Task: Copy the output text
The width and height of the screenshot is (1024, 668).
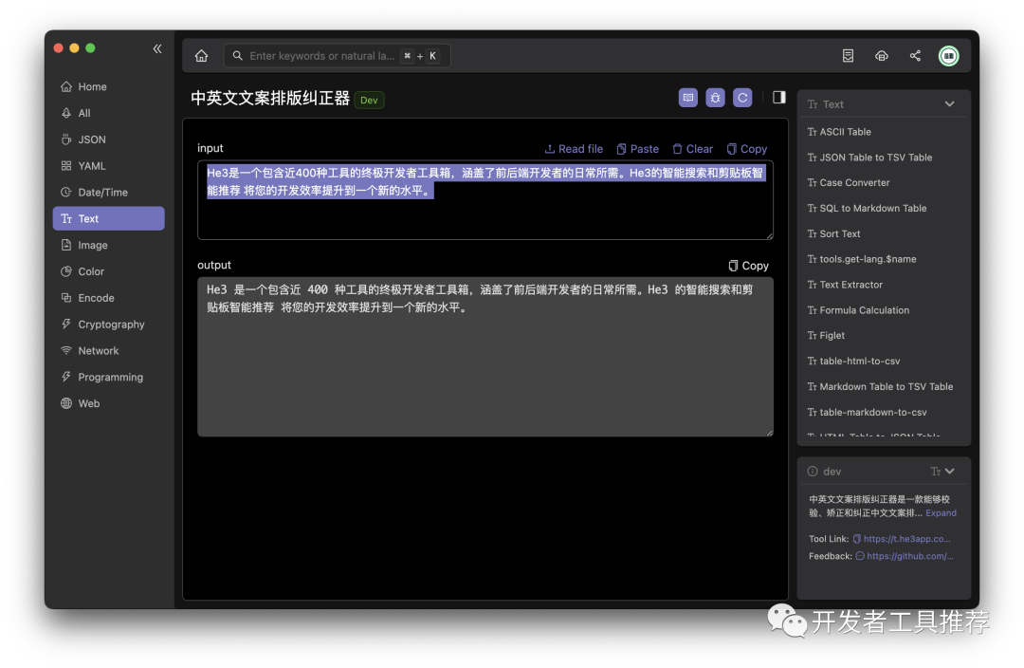Action: click(x=748, y=266)
